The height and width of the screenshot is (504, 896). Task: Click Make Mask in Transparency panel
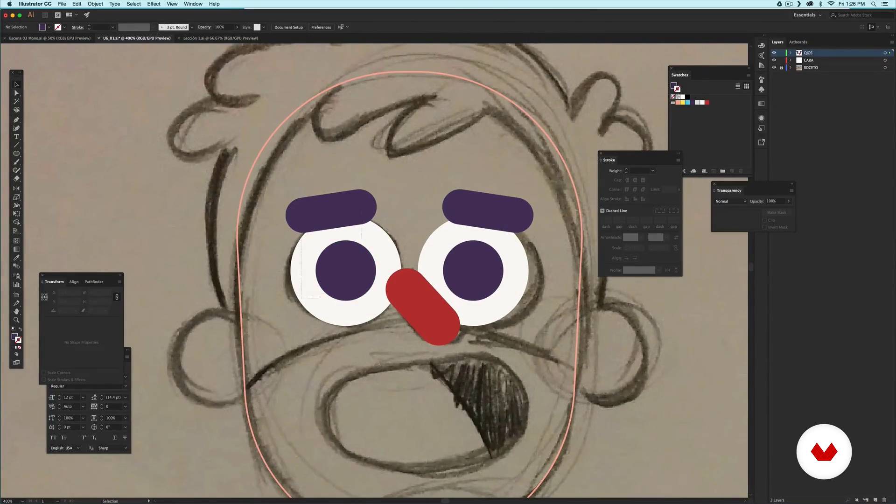(777, 213)
